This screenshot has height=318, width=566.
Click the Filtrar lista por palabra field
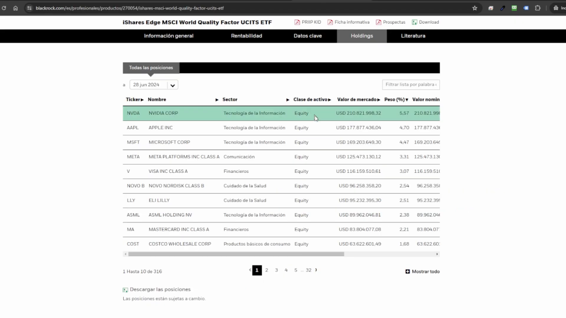point(411,84)
